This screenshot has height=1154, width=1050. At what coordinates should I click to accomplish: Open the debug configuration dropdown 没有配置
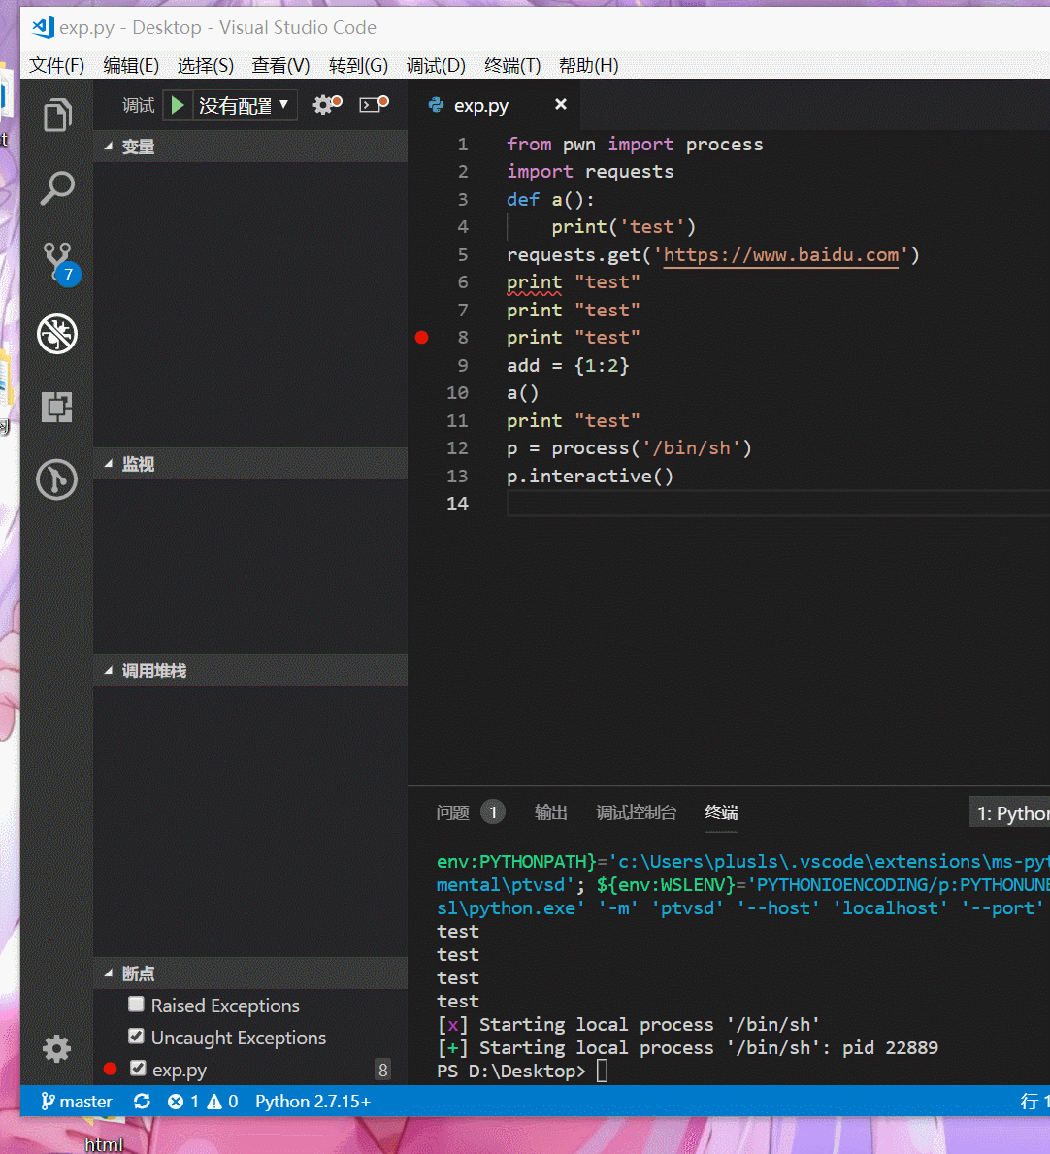(x=244, y=105)
